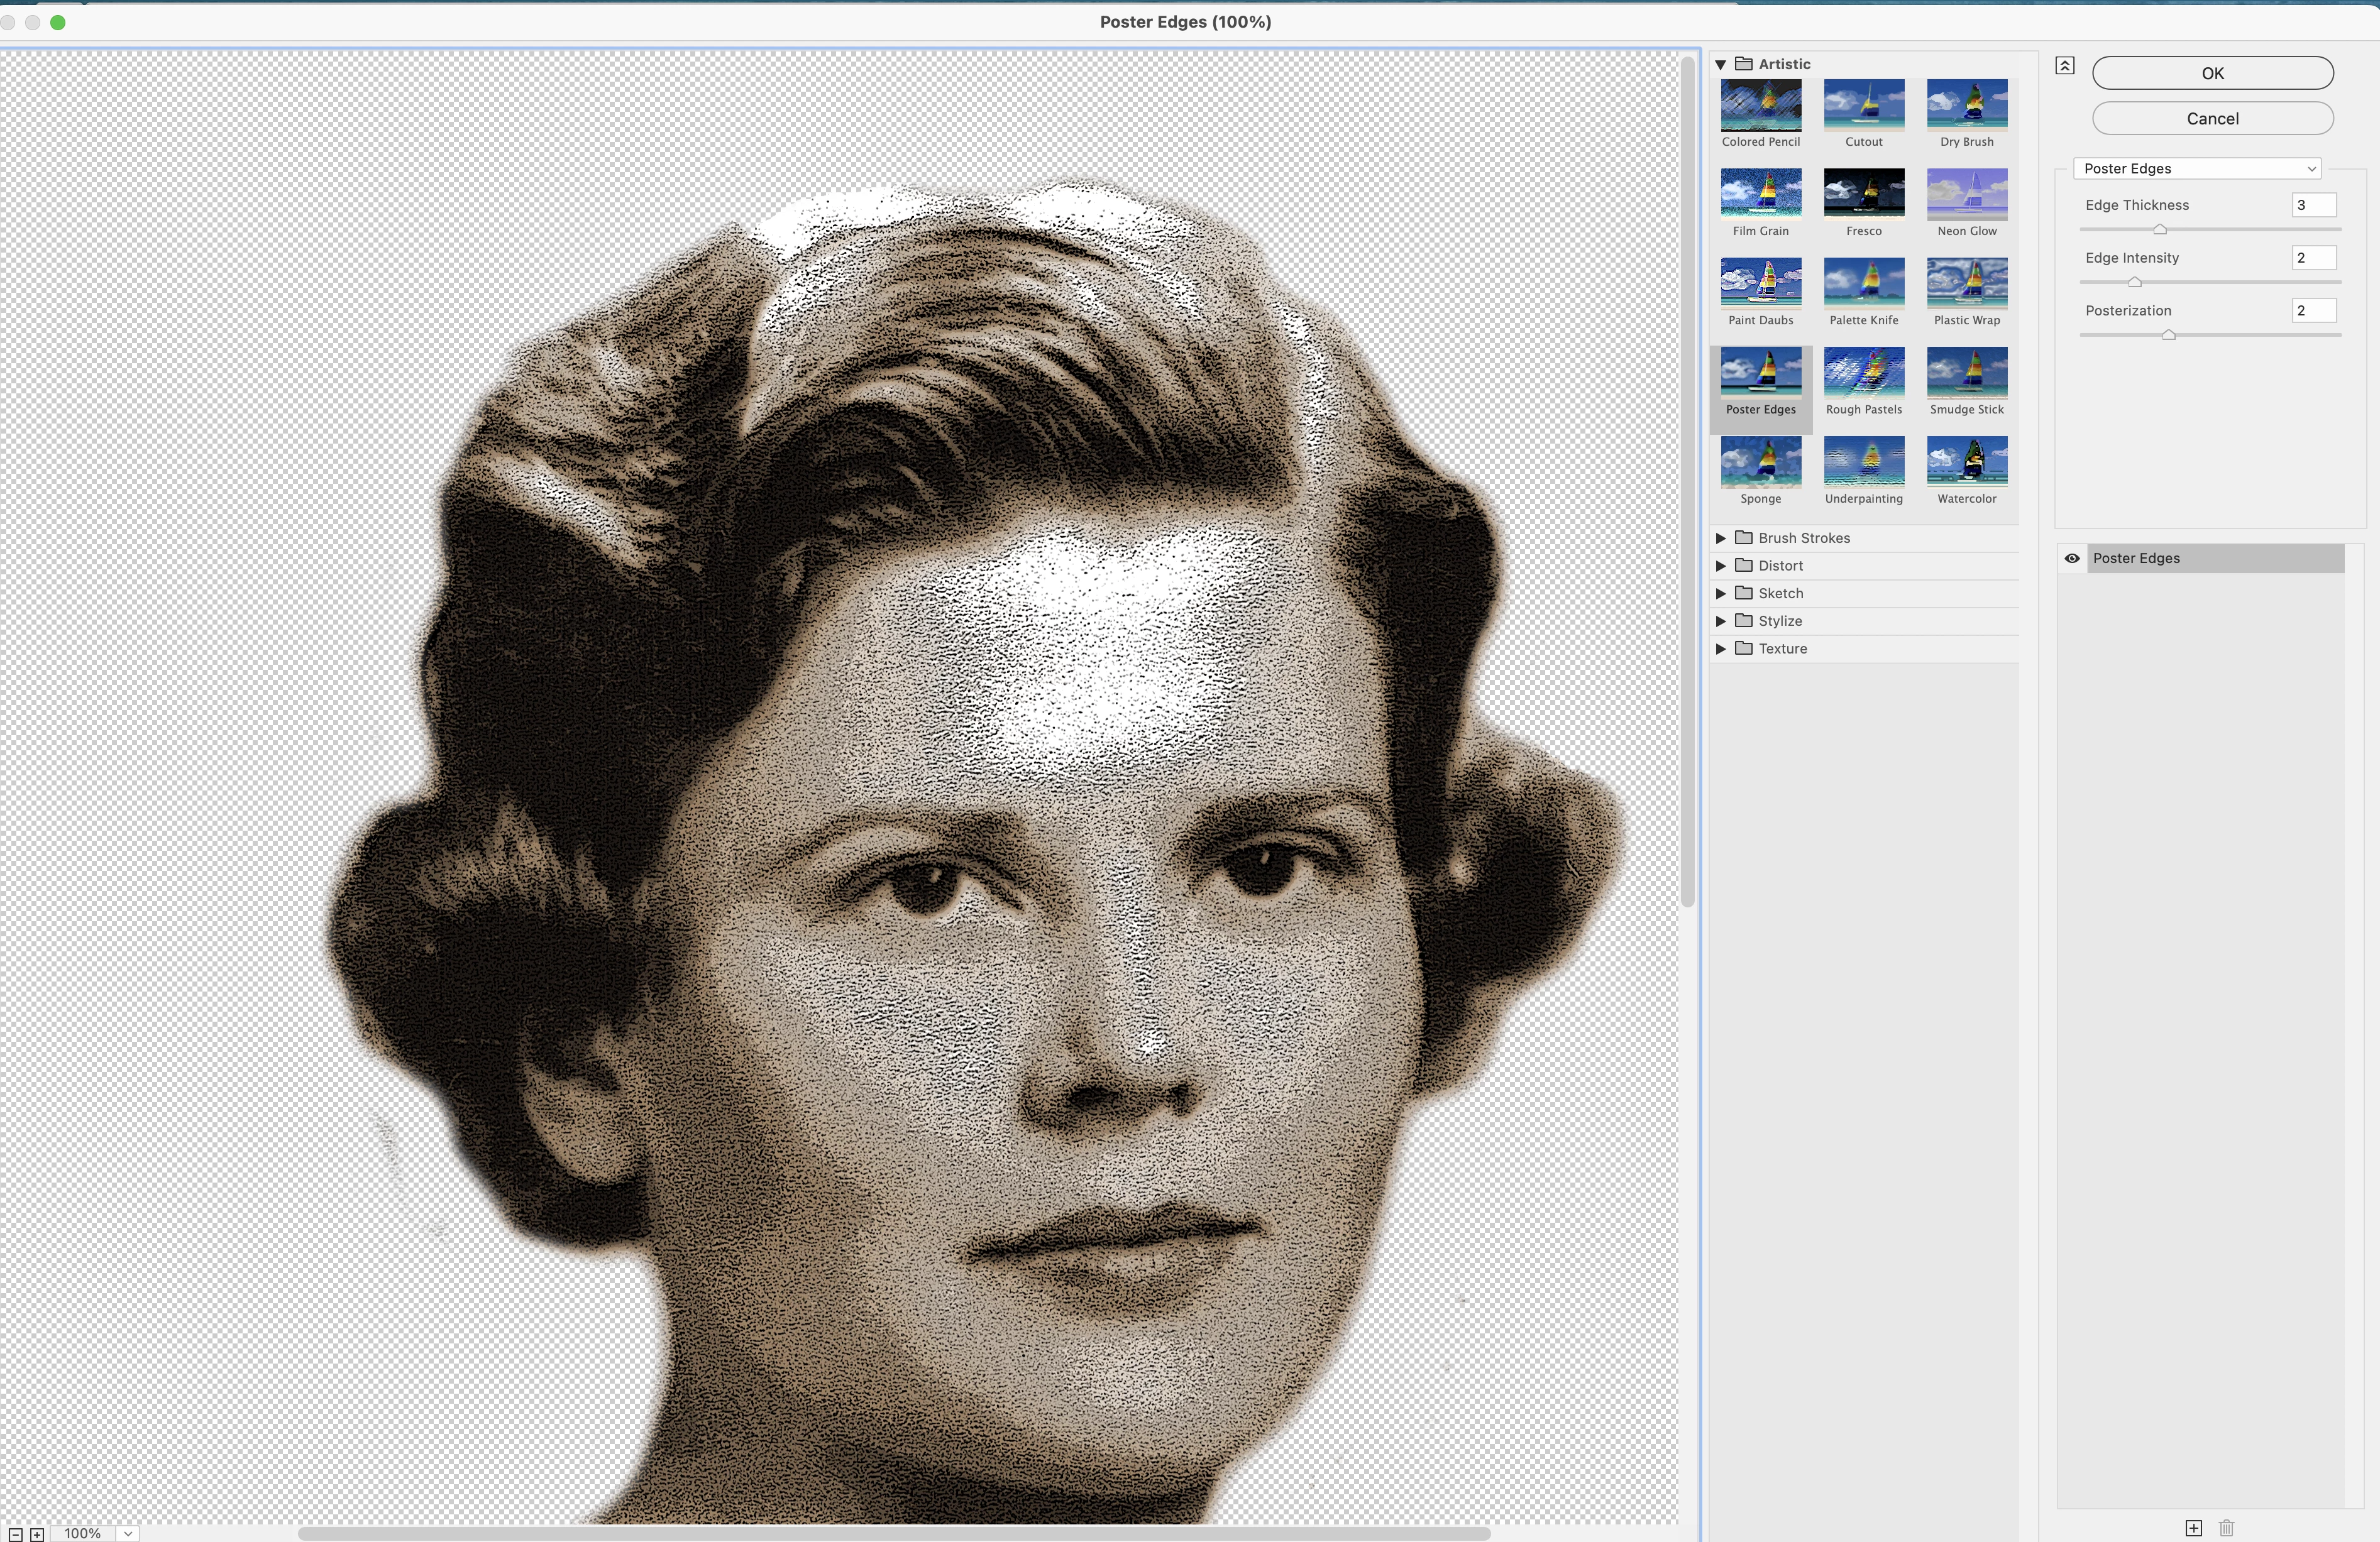Click the new effect layer icon
The image size is (2380, 1542).
(2193, 1527)
